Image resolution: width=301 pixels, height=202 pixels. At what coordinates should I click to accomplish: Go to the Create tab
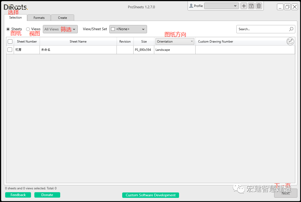(63, 18)
